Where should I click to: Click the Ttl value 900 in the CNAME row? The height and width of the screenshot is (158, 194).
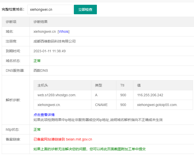123,105
